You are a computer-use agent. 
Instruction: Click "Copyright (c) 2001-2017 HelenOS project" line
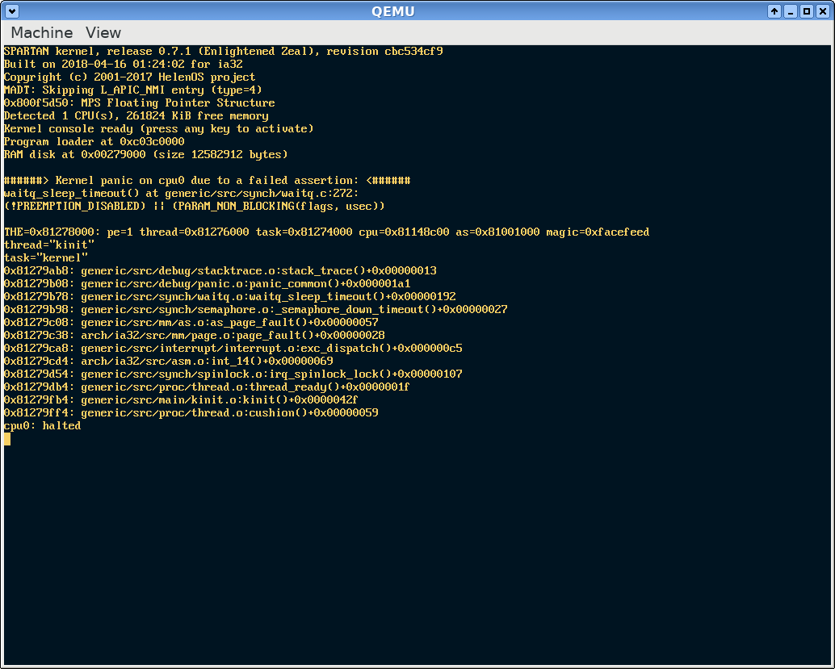[129, 77]
